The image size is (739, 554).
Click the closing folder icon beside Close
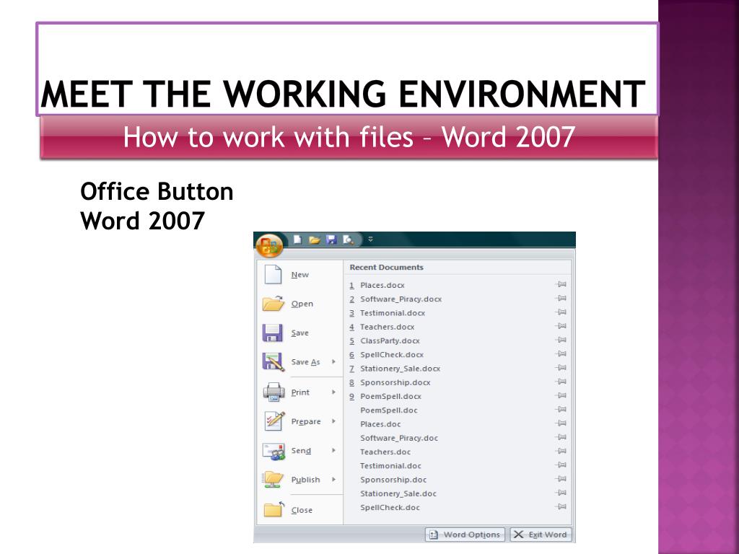pos(274,510)
